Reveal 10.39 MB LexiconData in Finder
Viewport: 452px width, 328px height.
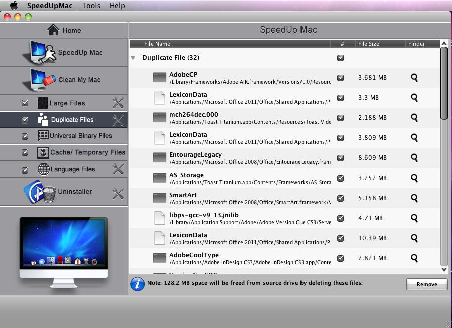pyautogui.click(x=414, y=238)
